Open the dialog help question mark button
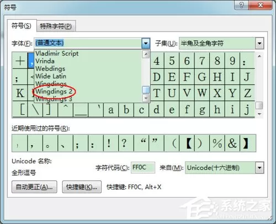The height and width of the screenshot is (224, 276). click(242, 5)
